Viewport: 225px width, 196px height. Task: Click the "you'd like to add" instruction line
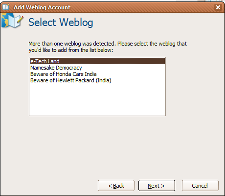point(71,50)
